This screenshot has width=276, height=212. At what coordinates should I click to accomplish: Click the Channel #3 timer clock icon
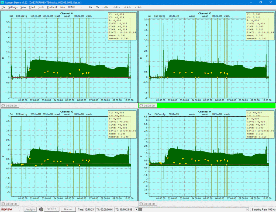click(141, 106)
